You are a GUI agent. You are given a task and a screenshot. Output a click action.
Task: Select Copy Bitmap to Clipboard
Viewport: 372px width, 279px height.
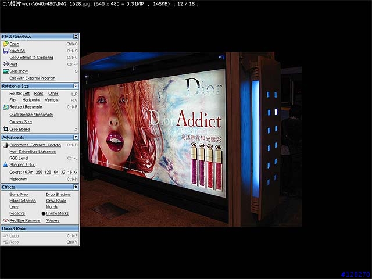(x=31, y=58)
